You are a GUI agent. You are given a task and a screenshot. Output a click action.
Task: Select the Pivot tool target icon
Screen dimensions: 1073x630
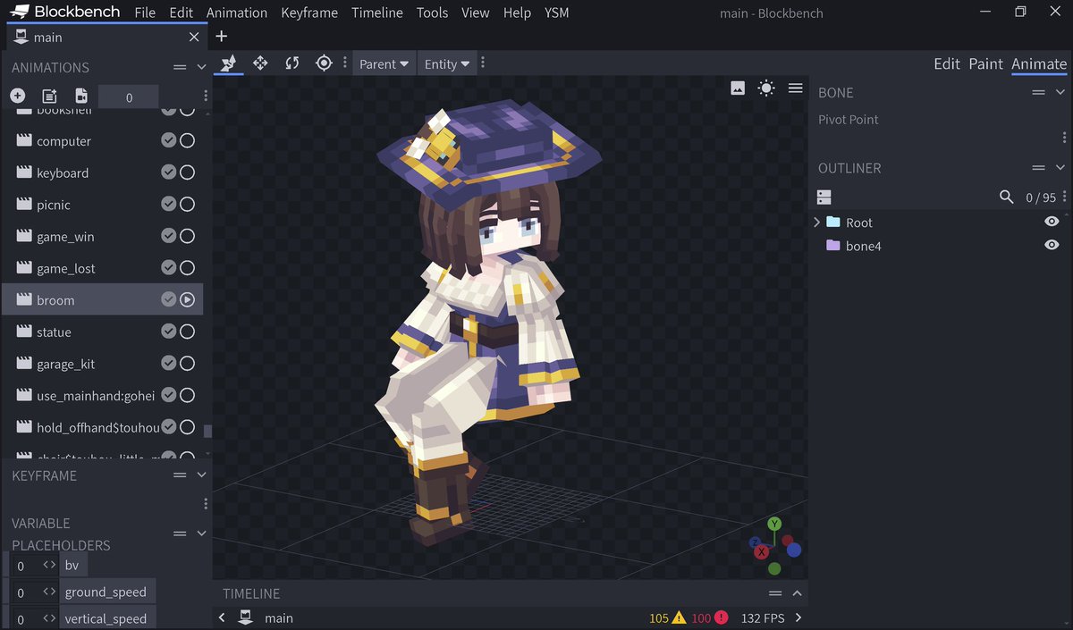[324, 63]
